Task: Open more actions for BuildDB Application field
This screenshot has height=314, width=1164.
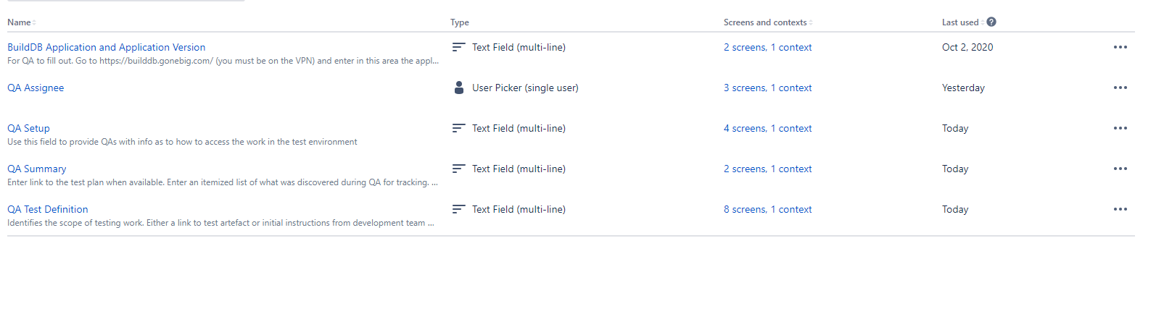Action: coord(1120,47)
